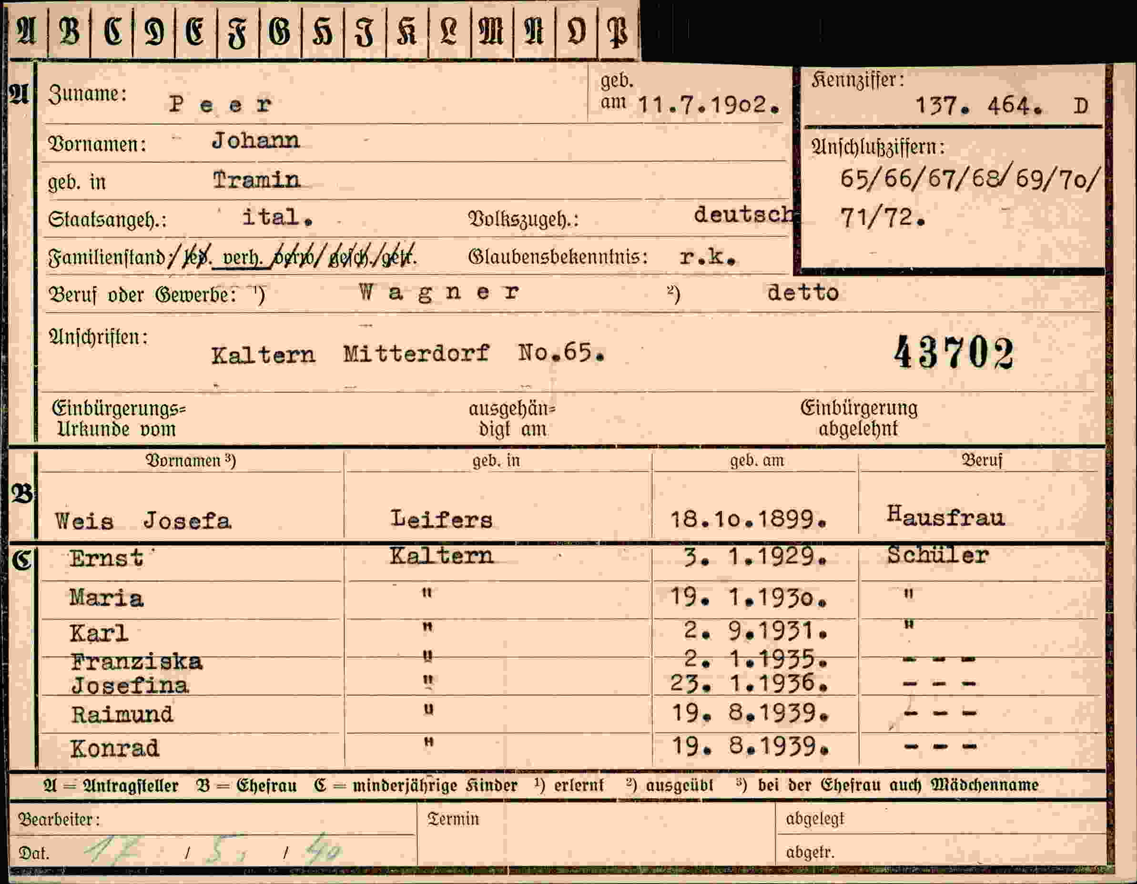Click the Anschlußziffern continuation '71/72.'
Image resolution: width=1137 pixels, height=884 pixels.
[883, 217]
